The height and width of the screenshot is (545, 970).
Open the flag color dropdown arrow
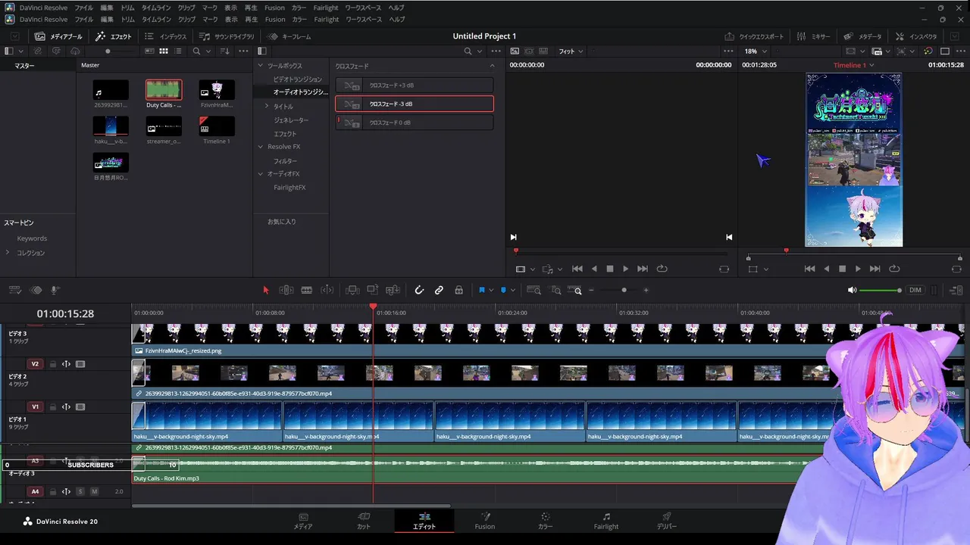coord(491,290)
